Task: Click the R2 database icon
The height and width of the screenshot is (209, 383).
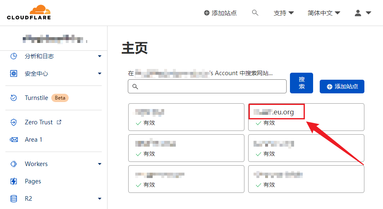Action: click(14, 199)
